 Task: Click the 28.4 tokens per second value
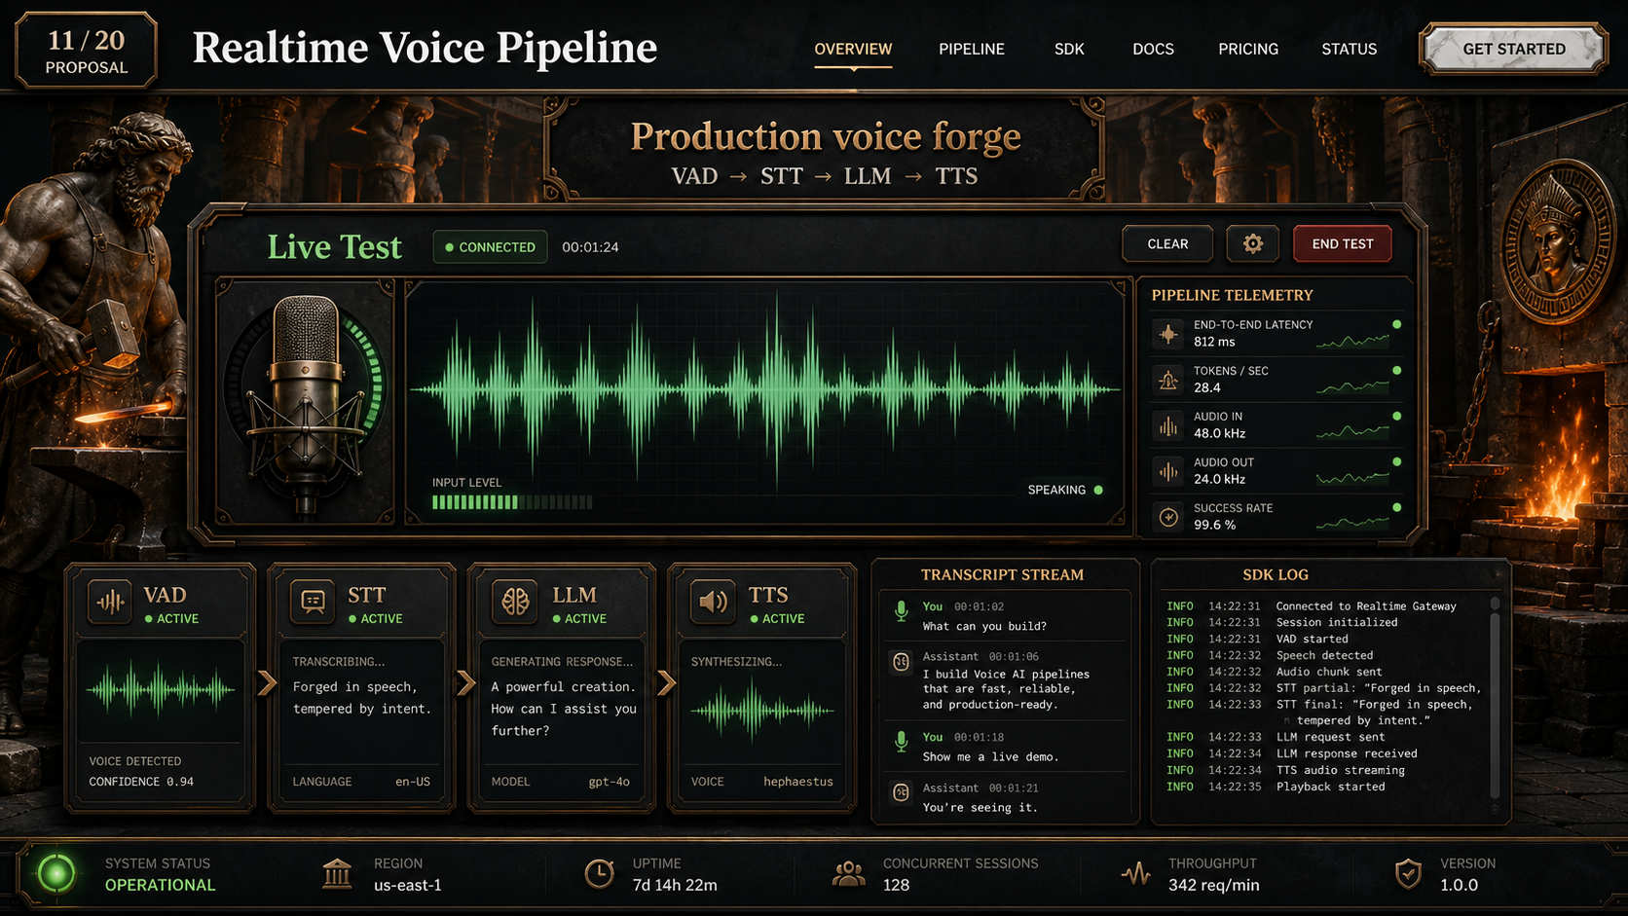point(1207,387)
